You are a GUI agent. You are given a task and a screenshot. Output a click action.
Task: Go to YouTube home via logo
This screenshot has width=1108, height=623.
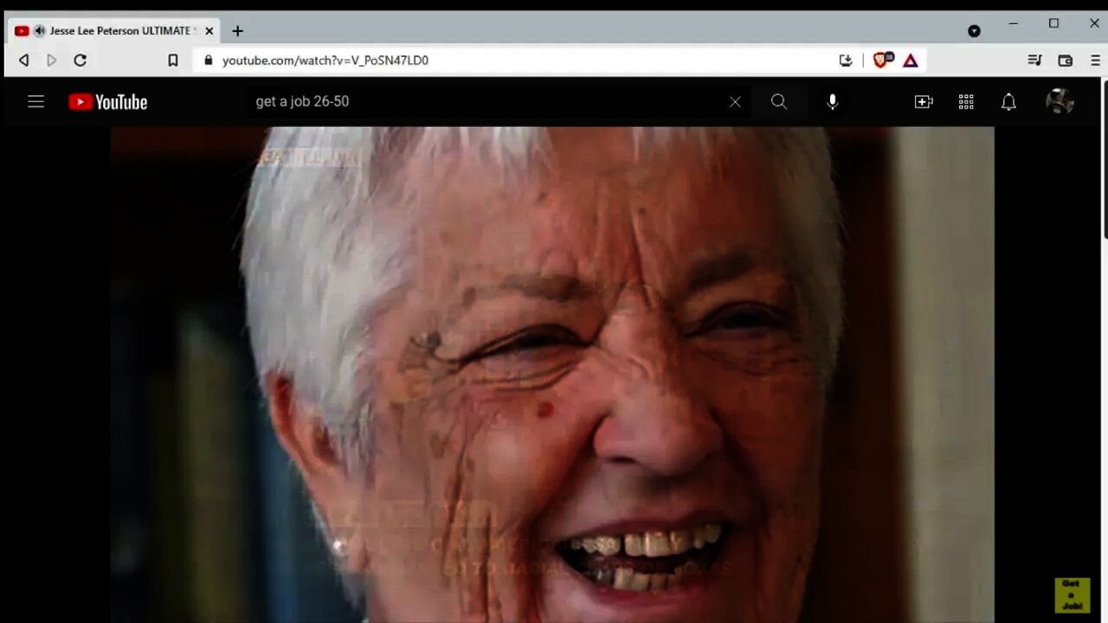click(x=108, y=102)
